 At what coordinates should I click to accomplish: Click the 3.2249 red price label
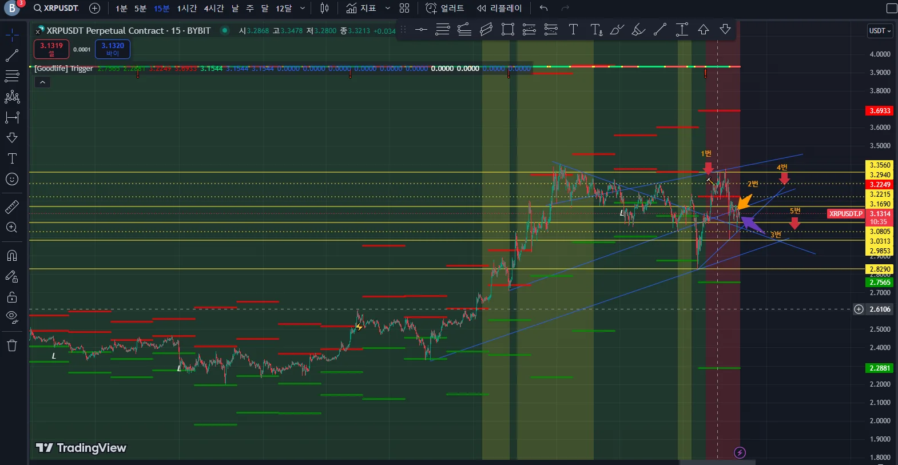point(880,185)
